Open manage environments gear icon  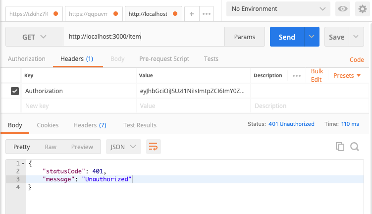(363, 9)
